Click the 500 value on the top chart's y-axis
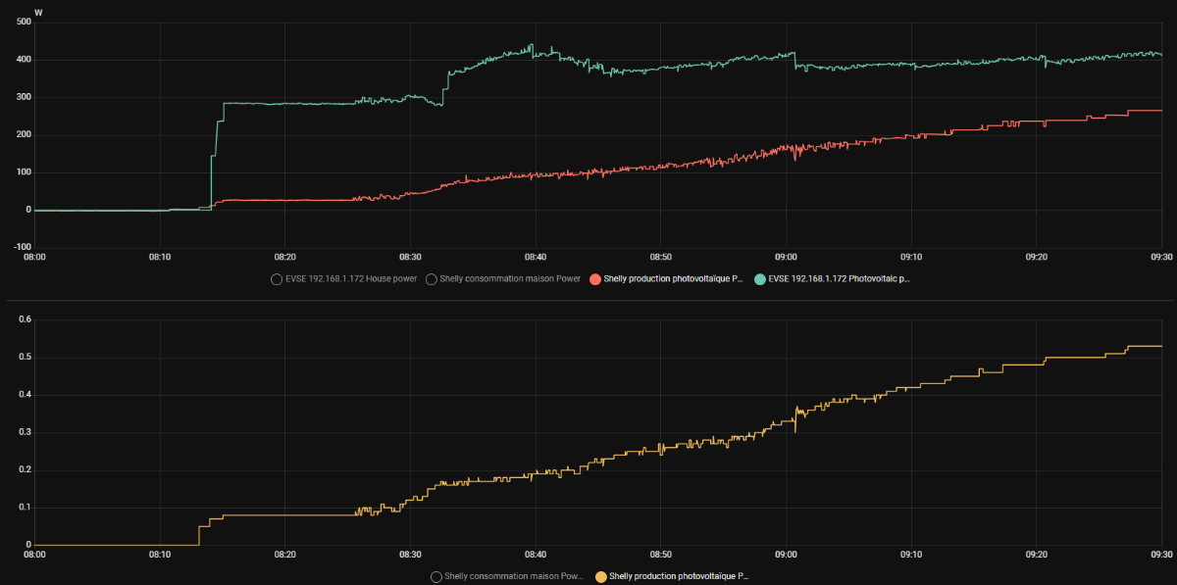Screen dimensions: 1177x585 pos(24,23)
